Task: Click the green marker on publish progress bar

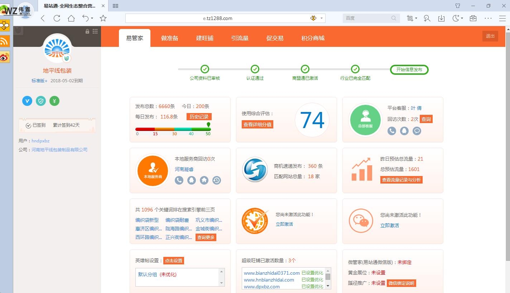Action: tap(208, 125)
